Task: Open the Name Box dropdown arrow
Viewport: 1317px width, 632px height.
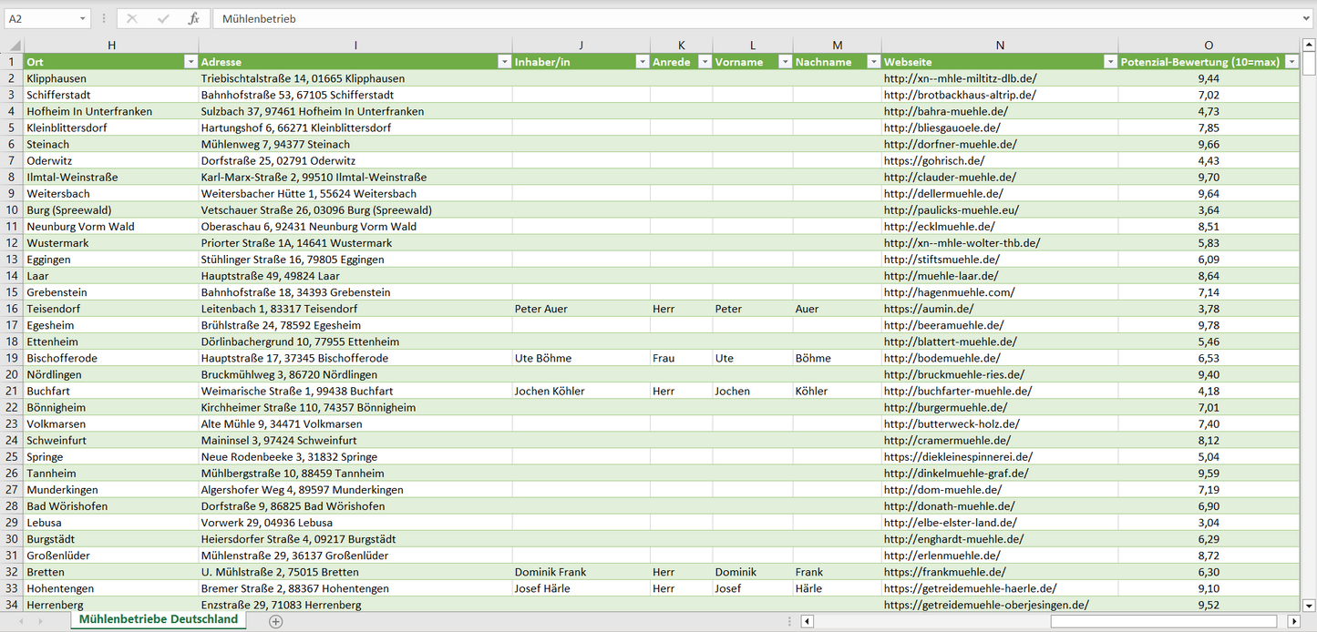Action: (x=82, y=18)
